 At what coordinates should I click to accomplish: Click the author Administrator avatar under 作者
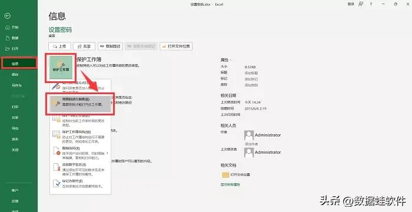point(249,135)
